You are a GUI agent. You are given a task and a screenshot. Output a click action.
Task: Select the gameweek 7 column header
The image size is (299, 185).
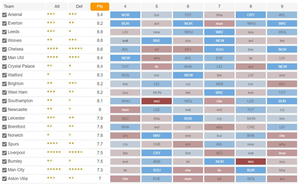tap(219, 6)
